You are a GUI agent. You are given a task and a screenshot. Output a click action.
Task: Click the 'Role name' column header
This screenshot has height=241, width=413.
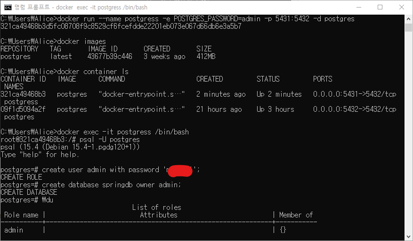point(21,215)
